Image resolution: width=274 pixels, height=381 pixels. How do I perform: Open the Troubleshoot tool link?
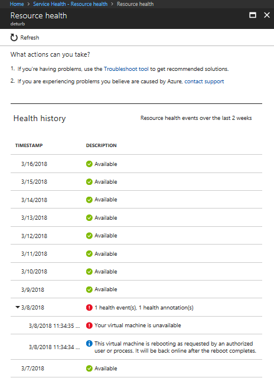tap(126, 69)
